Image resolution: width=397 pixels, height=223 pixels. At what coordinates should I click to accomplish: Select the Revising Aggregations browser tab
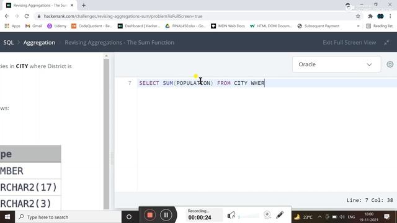point(39,6)
